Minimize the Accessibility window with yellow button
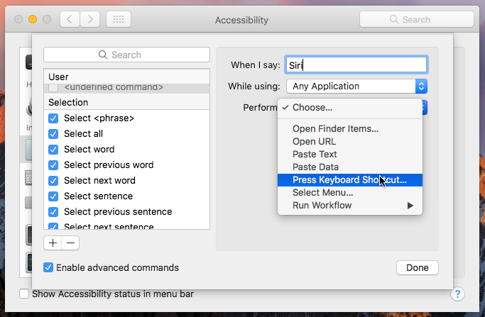Image resolution: width=485 pixels, height=317 pixels. [33, 19]
